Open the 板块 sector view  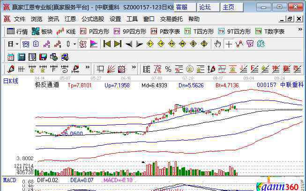tap(42, 31)
